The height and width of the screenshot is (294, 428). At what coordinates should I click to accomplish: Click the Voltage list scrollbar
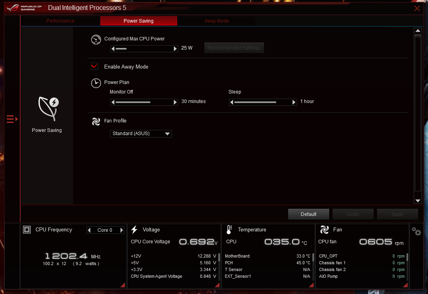click(219, 267)
